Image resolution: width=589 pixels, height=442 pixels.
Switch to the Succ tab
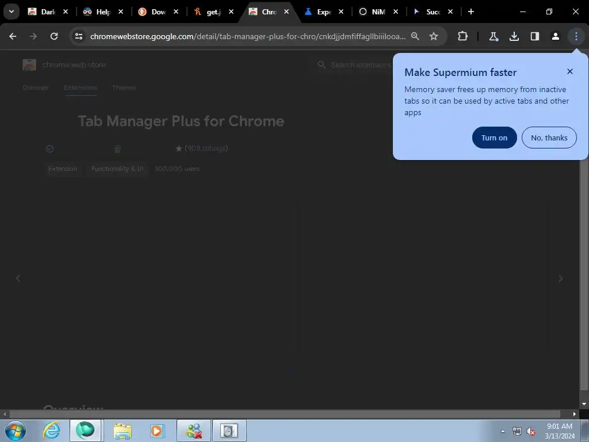click(427, 12)
